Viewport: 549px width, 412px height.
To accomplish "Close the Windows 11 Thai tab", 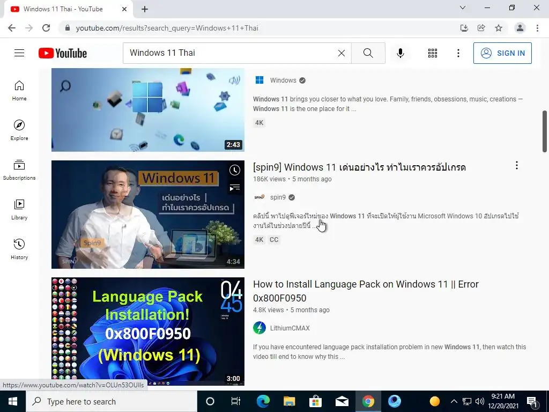I will pos(124,9).
